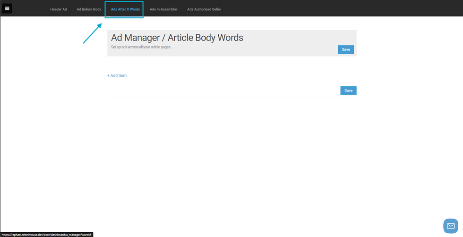This screenshot has height=237, width=463.
Task: Click the Add Item link
Action: point(118,75)
